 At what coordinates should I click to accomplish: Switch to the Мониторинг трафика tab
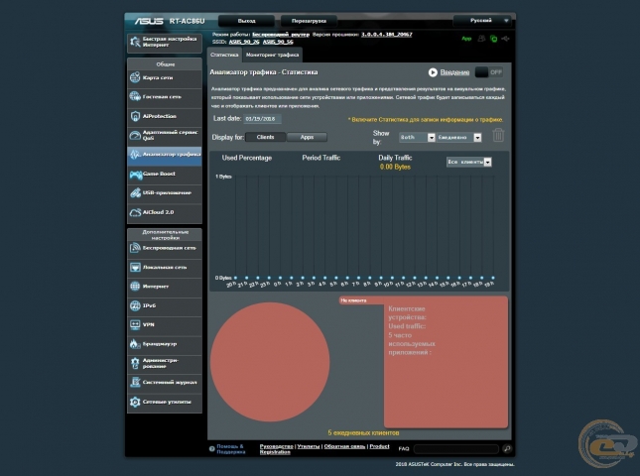click(x=272, y=55)
